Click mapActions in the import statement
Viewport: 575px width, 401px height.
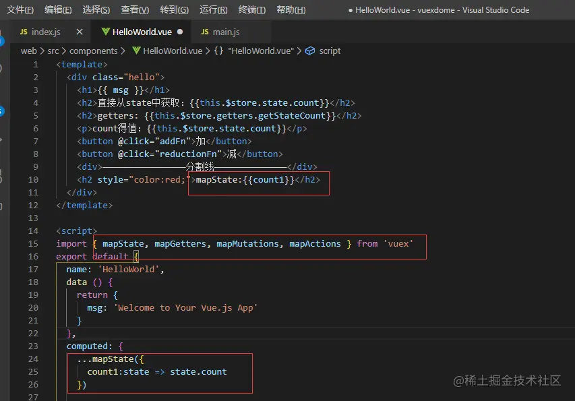315,244
